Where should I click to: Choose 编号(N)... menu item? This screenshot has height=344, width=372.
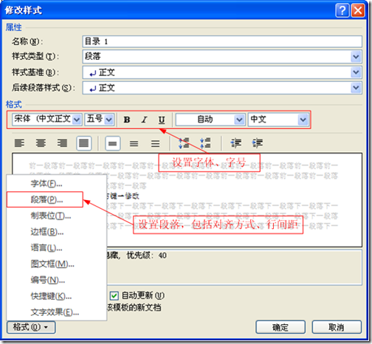pyautogui.click(x=57, y=280)
